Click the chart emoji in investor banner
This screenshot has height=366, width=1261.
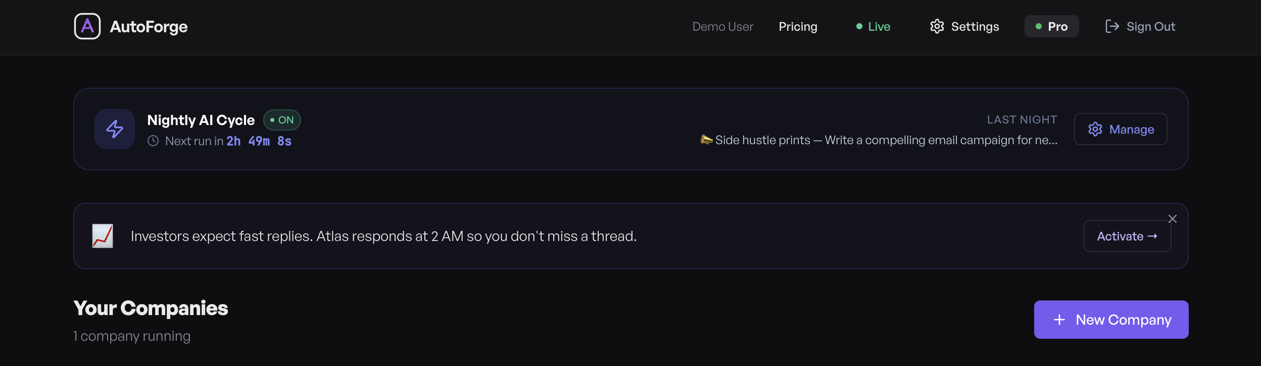103,236
